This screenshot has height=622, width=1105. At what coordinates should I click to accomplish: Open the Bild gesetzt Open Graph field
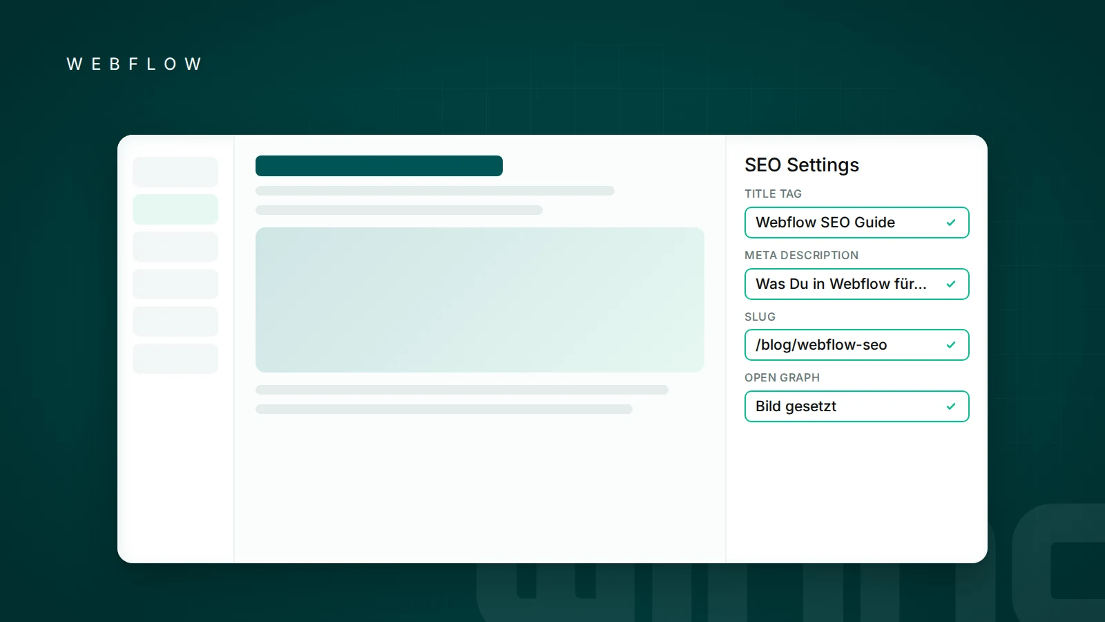(x=856, y=406)
